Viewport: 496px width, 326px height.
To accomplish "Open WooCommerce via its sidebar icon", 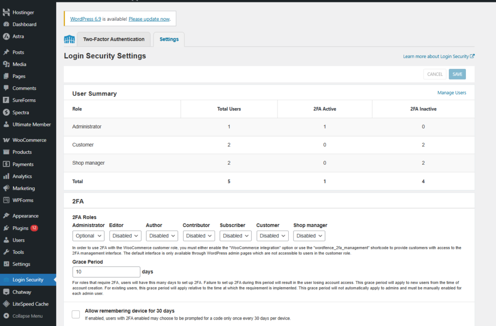I will point(6,140).
